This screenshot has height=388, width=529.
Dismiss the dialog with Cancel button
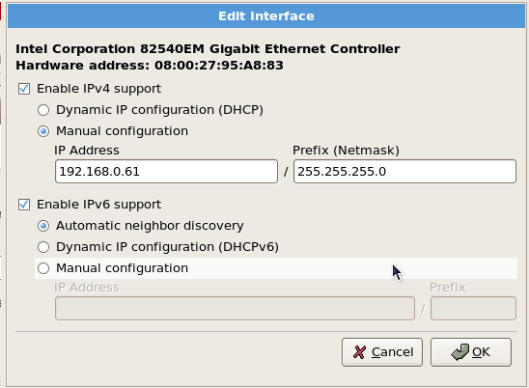[382, 352]
